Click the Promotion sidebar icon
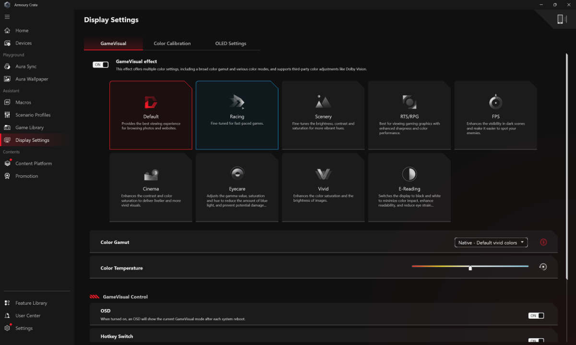This screenshot has height=345, width=576. [7, 176]
